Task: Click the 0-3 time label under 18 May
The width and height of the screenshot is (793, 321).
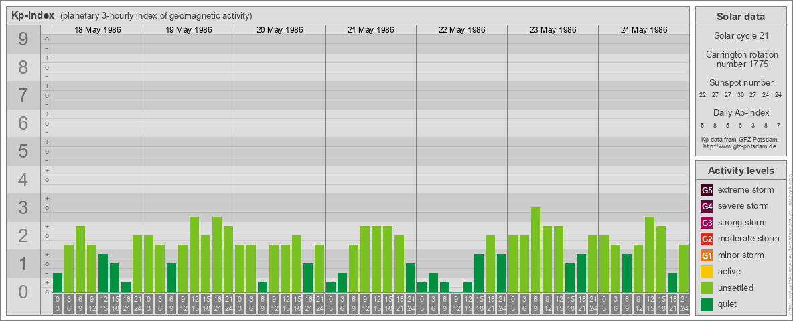Action: point(58,304)
